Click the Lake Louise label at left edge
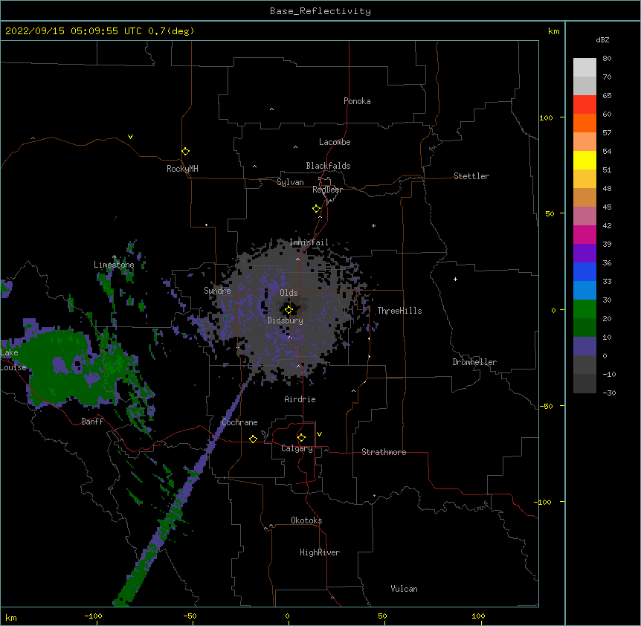This screenshot has width=641, height=626. pyautogui.click(x=12, y=360)
